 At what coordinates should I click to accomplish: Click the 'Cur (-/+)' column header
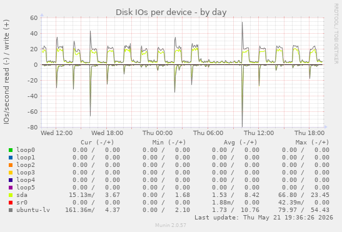point(98,143)
